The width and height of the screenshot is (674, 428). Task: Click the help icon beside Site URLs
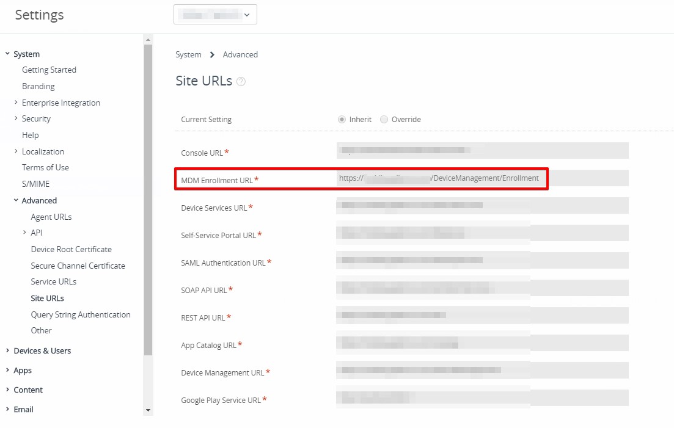coord(241,82)
